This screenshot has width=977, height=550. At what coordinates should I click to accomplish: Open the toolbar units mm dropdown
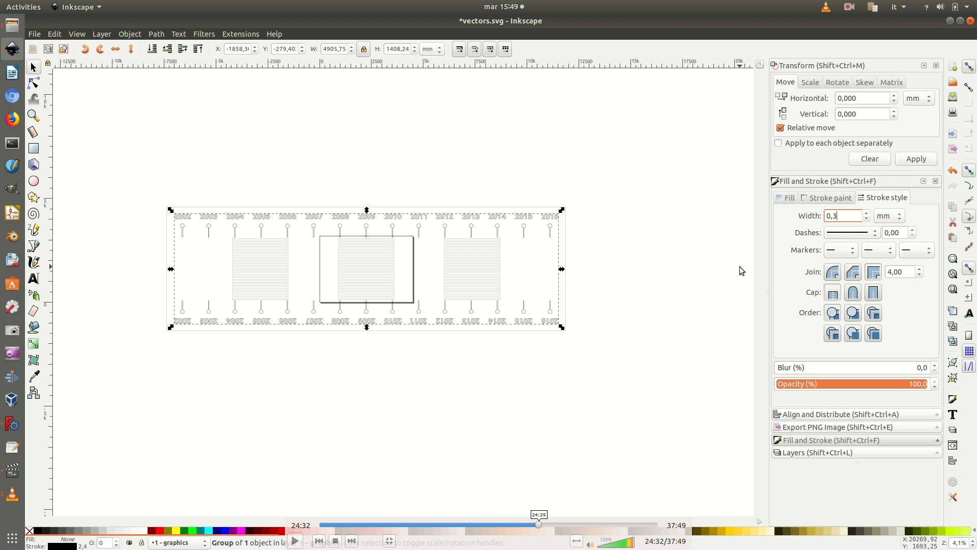pyautogui.click(x=432, y=49)
